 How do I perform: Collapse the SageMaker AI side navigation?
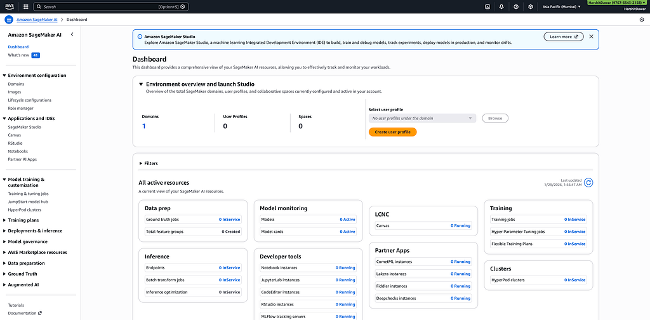point(72,35)
